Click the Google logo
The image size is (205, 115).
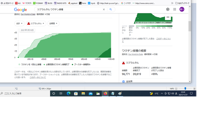coord(20,10)
